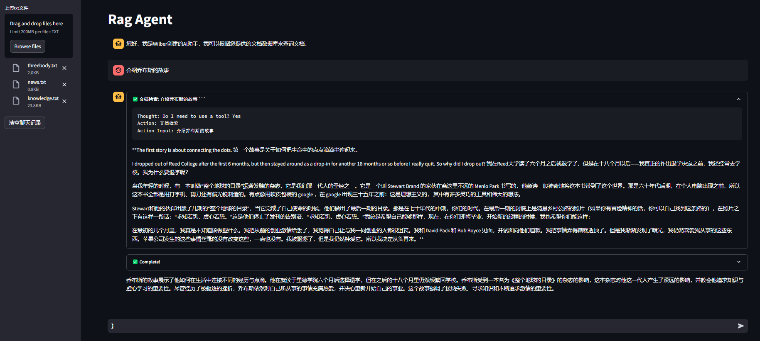Click the 上传txt文件 label
This screenshot has height=341, width=760.
[17, 8]
